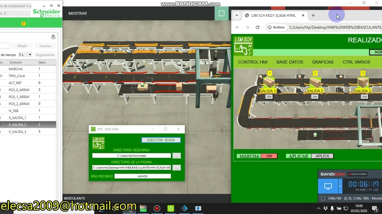Image resolution: width=382 pixels, height=214 pixels.
Task: Expand the Bandicam mode dropdown arrow
Action: click(340, 186)
